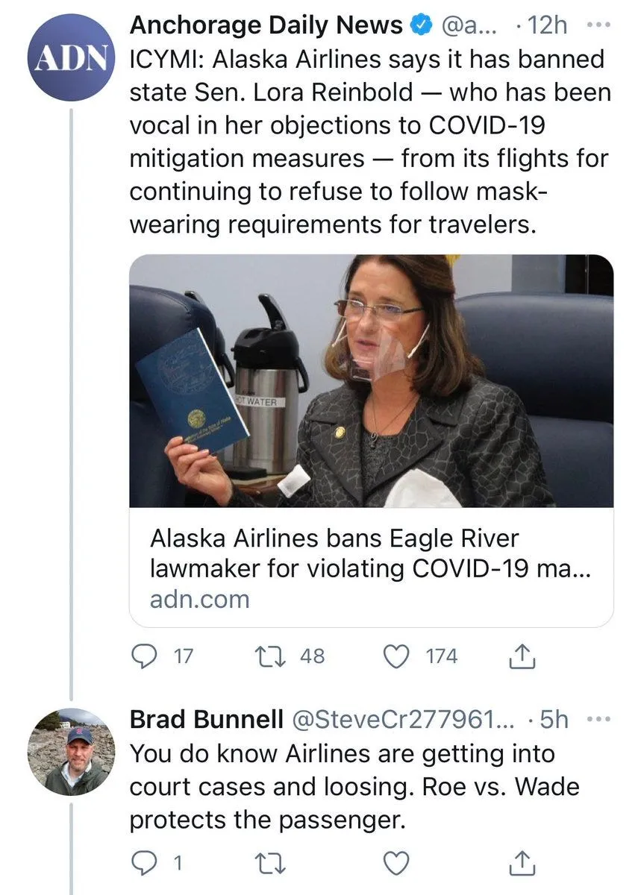Image resolution: width=641 pixels, height=895 pixels.
Task: Reply to Brad Bunnell's tweet
Action: click(x=143, y=864)
